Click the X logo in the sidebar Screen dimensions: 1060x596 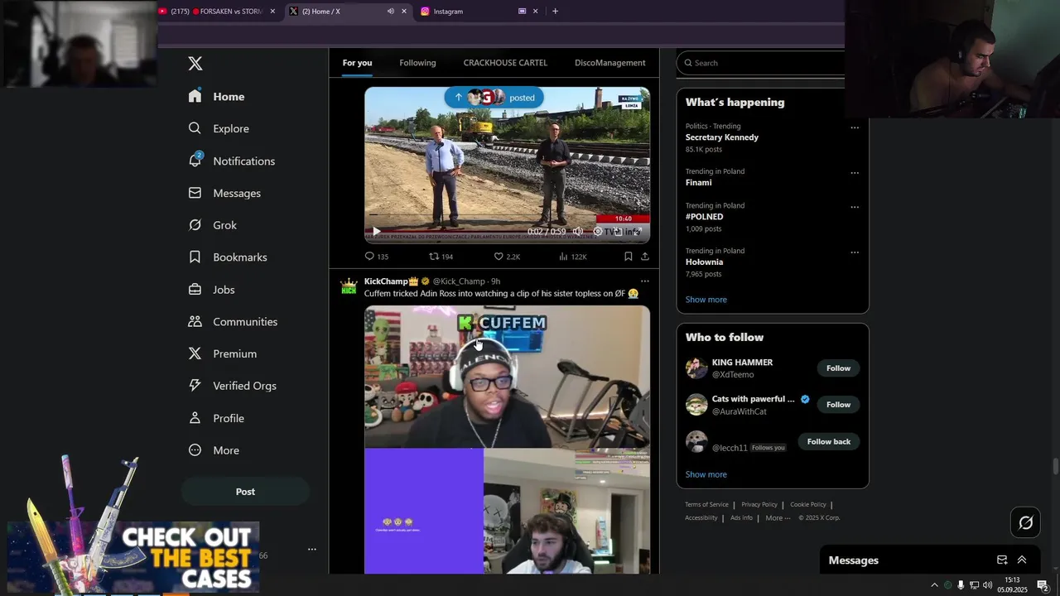(195, 63)
